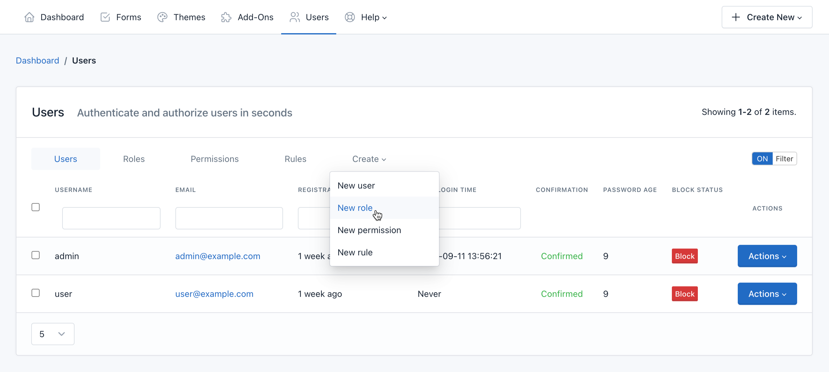Switch to the Roles tab
The image size is (829, 372).
(134, 159)
